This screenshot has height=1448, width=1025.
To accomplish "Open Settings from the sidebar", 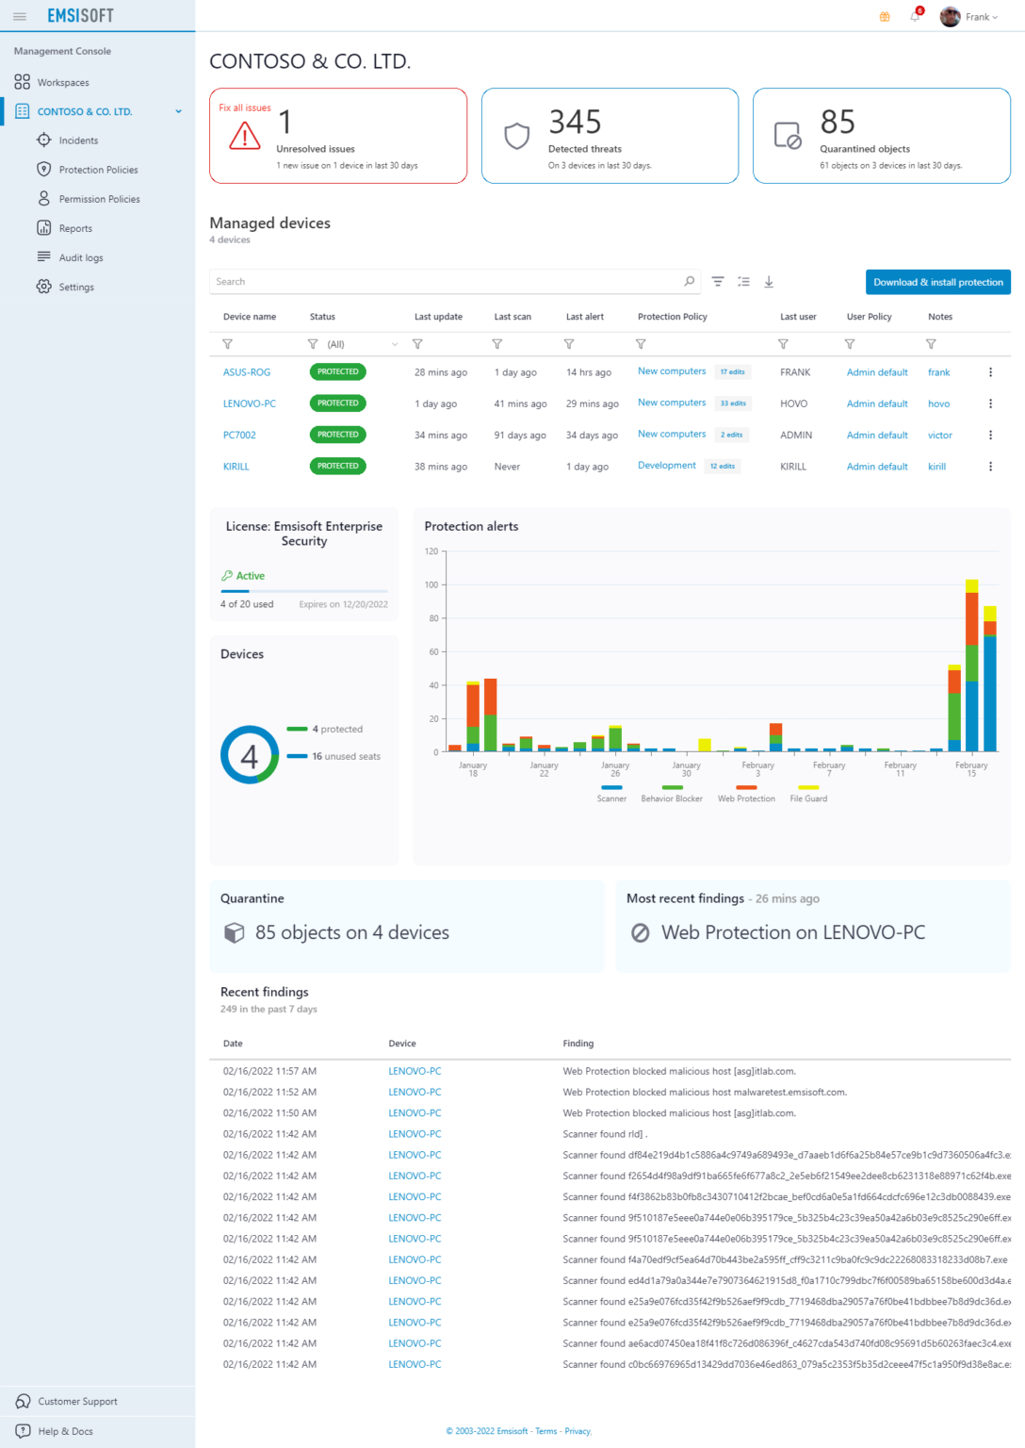I will click(75, 287).
